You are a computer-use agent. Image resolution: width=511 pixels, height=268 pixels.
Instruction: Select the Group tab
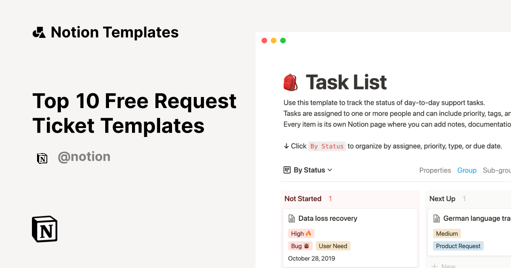(467, 170)
